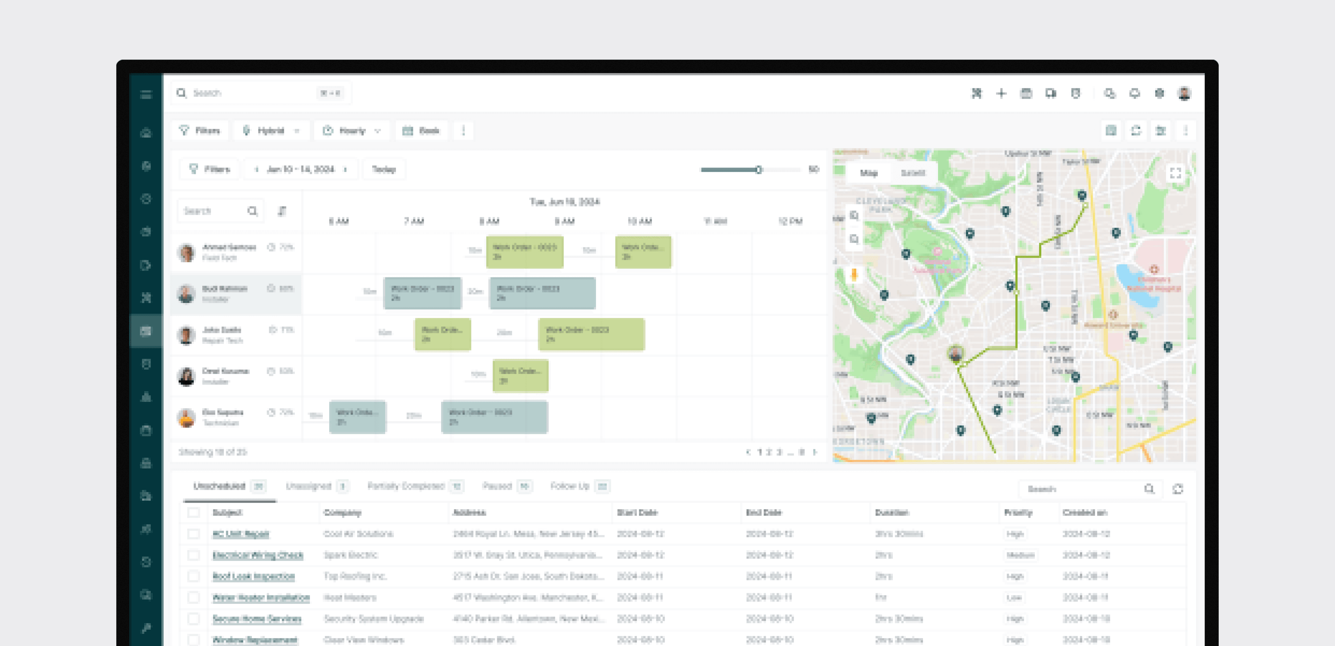
Task: Check the Electrical Wiring Check row checkbox
Action: pos(194,555)
